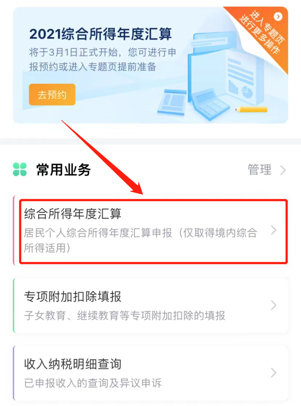Open 专项附加扣除填报 entry

(150, 305)
